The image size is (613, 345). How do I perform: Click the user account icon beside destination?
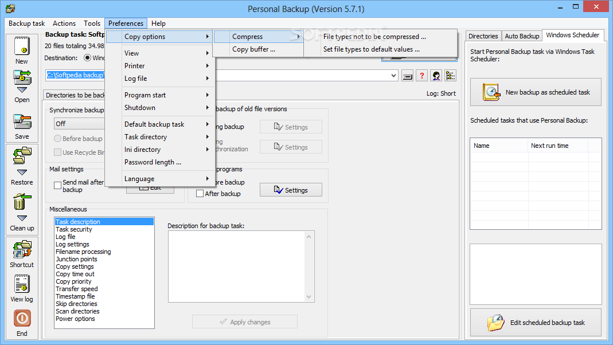point(436,76)
